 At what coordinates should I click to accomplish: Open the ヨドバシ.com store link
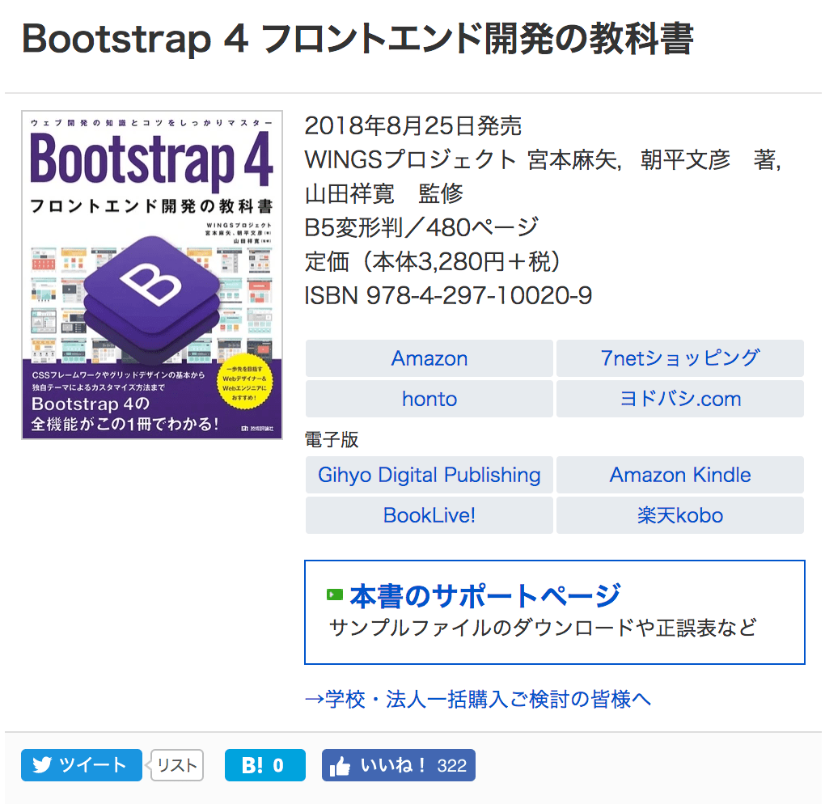point(679,399)
